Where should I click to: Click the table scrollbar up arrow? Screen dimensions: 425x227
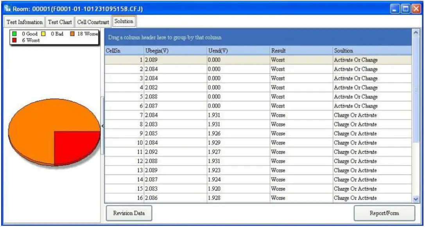[x=416, y=32]
